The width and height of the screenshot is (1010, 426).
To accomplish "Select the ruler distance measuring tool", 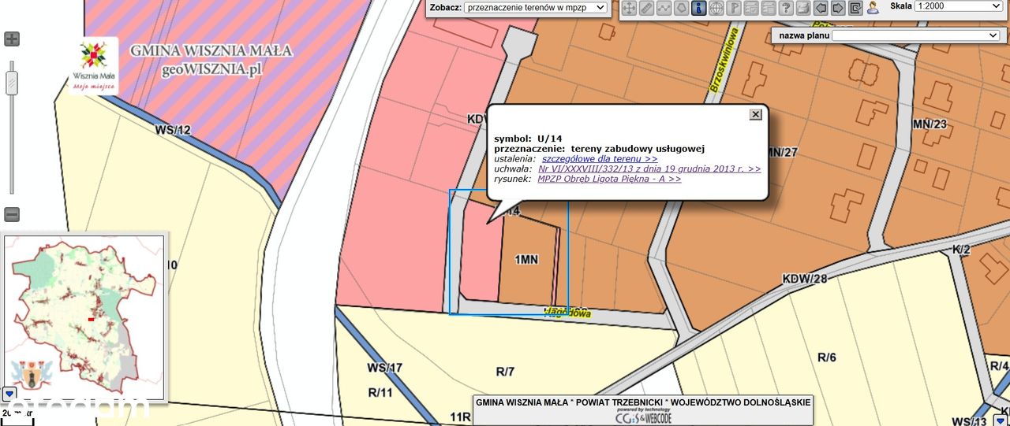I will click(646, 8).
